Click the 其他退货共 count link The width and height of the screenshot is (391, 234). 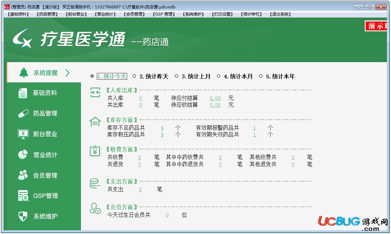(293, 164)
